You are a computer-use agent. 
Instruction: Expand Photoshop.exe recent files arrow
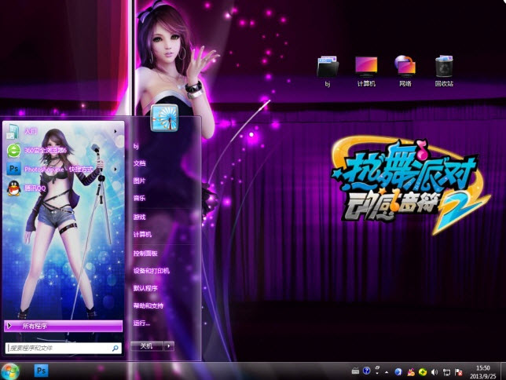point(115,169)
